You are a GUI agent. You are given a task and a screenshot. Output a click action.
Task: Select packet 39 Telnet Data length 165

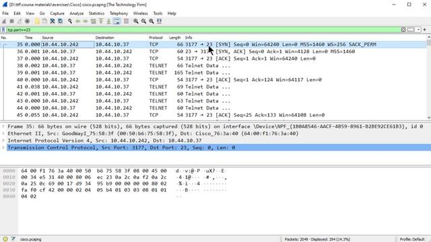(213, 73)
